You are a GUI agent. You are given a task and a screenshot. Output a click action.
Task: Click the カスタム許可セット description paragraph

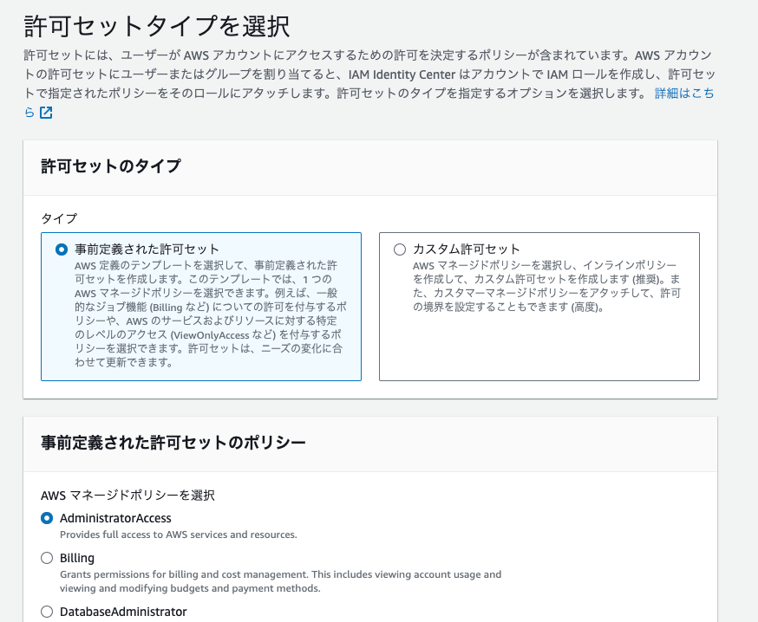(x=546, y=286)
